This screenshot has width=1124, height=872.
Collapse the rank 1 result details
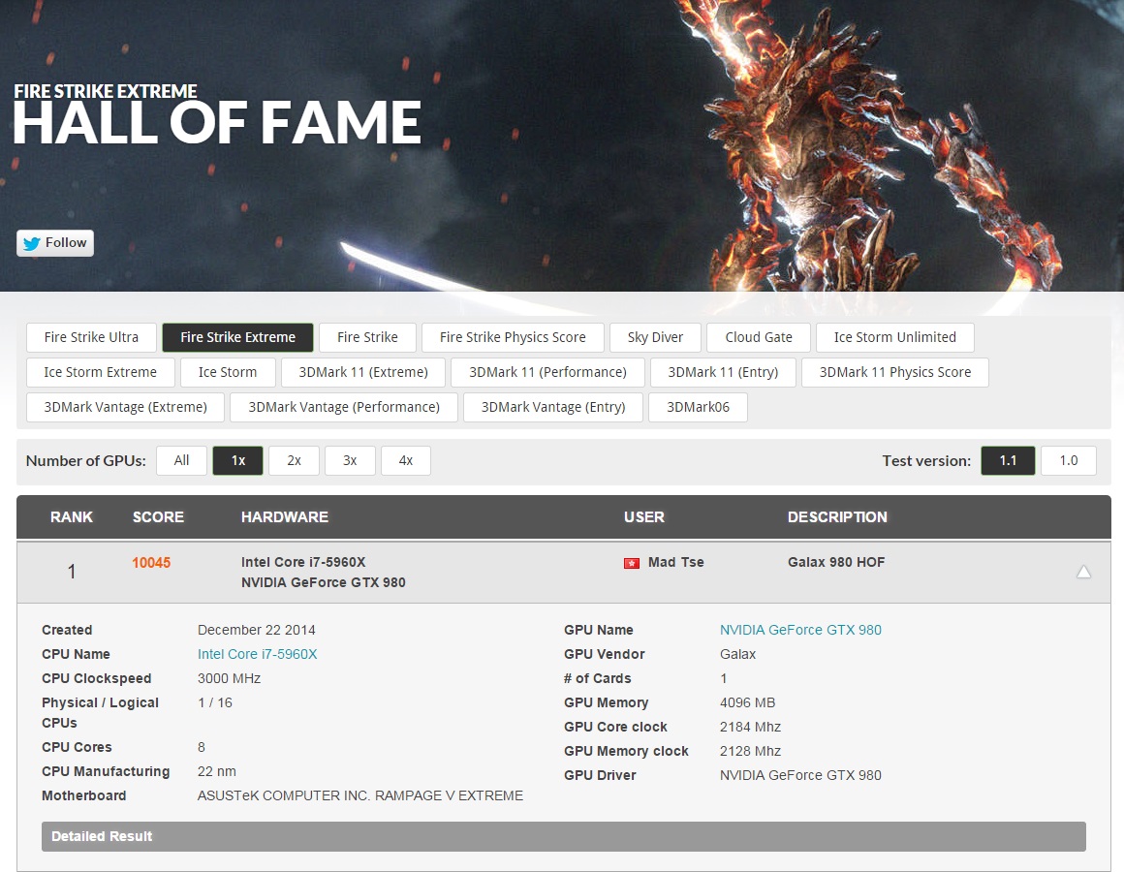(1083, 572)
